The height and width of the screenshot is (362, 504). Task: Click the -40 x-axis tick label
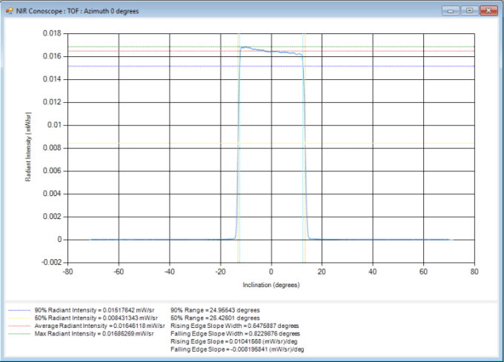pyautogui.click(x=170, y=272)
